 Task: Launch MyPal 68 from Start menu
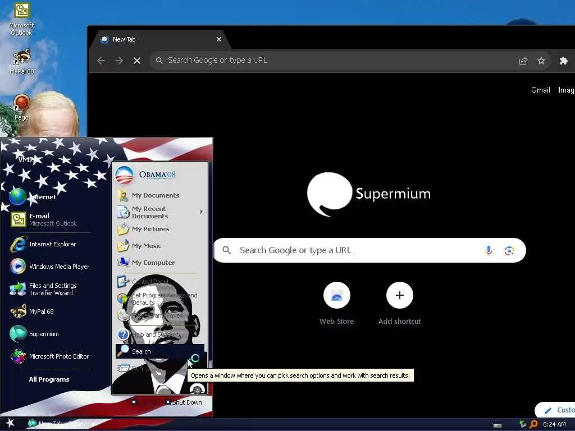(32, 311)
